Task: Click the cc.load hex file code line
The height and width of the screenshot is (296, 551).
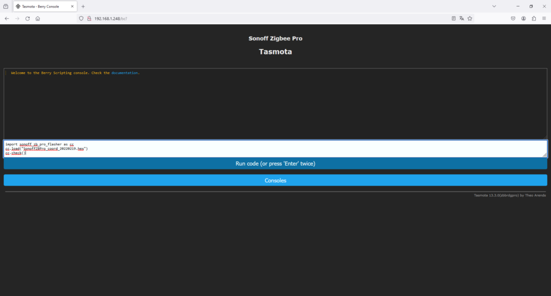Action: pyautogui.click(x=47, y=149)
